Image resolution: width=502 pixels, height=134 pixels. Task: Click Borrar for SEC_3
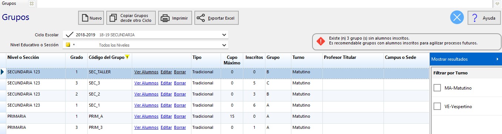[x=180, y=83]
